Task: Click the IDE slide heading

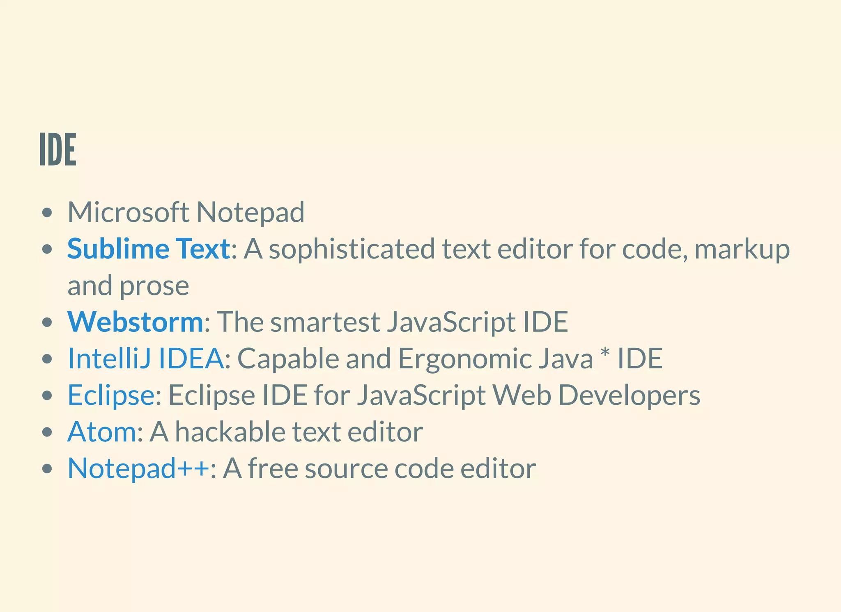Action: tap(58, 149)
